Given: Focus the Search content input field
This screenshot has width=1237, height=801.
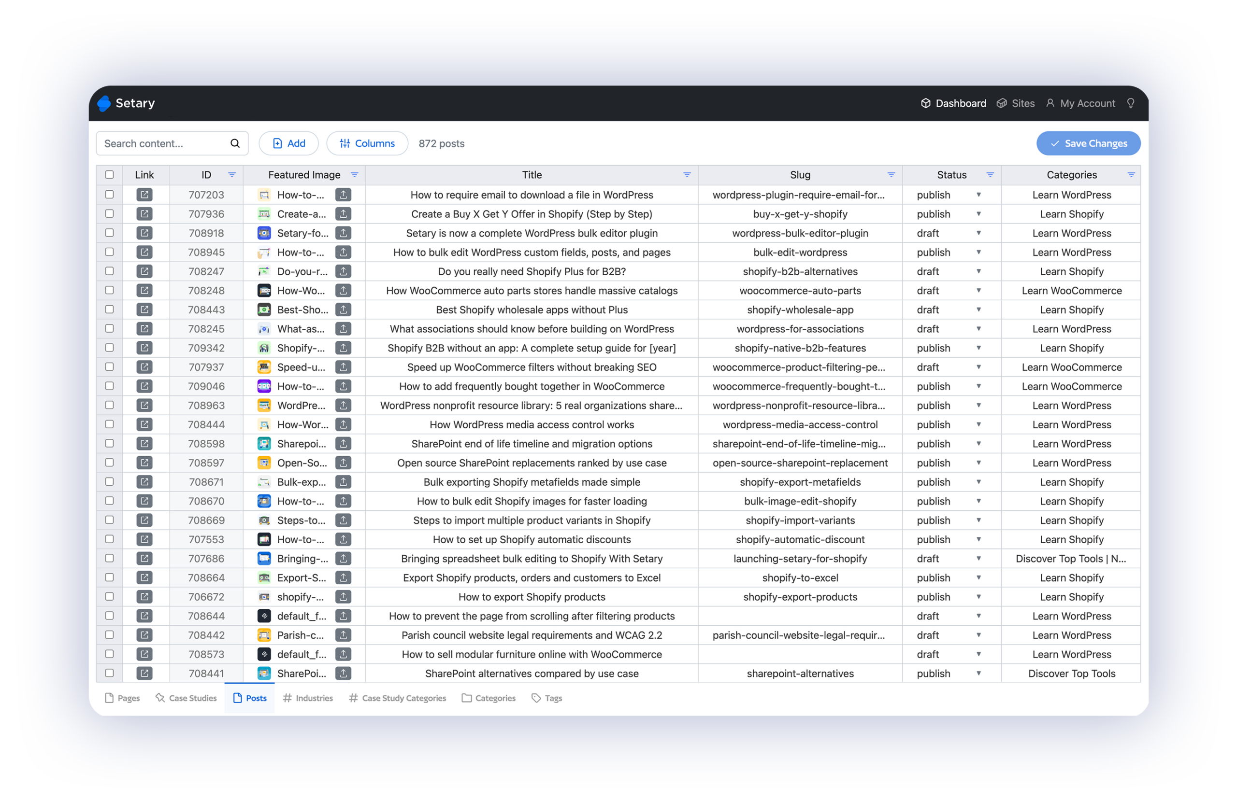Looking at the screenshot, I should click(x=172, y=143).
